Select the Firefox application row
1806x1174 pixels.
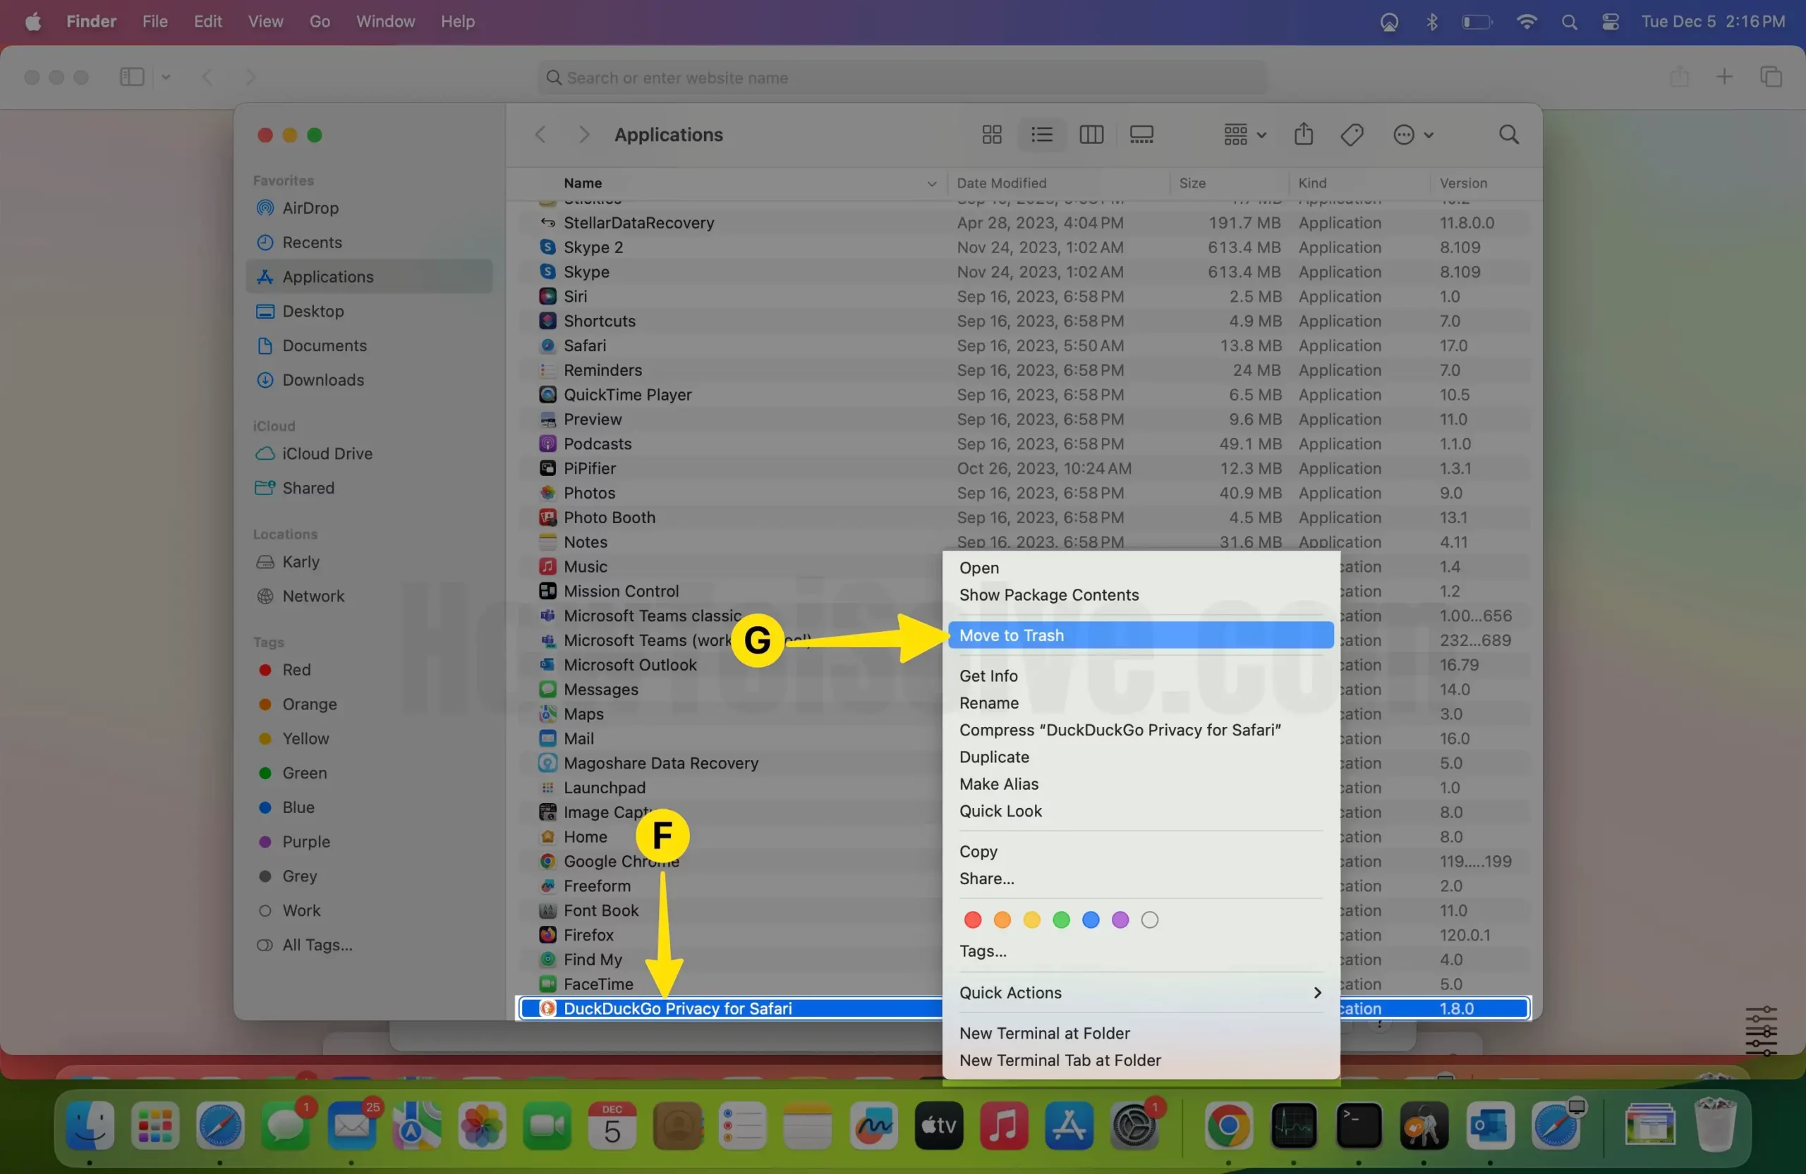729,936
